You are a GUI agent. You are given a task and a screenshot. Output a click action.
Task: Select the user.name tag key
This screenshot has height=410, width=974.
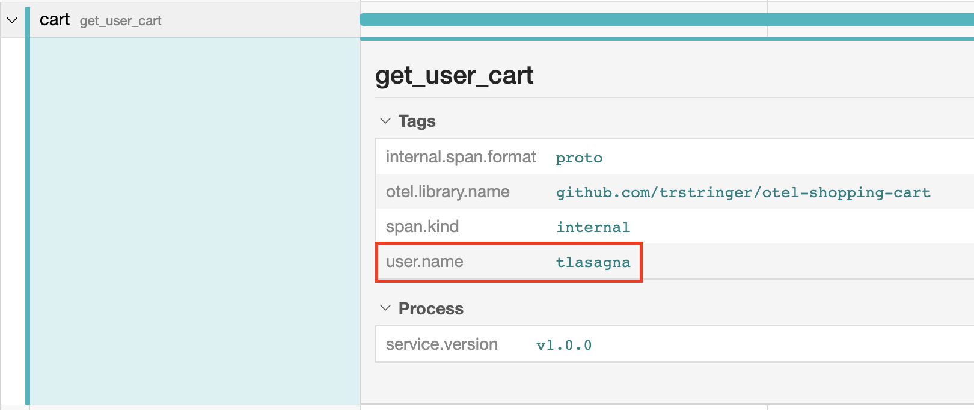pyautogui.click(x=424, y=262)
